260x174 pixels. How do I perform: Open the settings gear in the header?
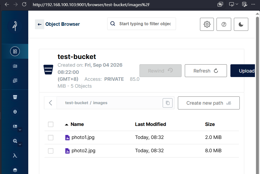coord(207,24)
